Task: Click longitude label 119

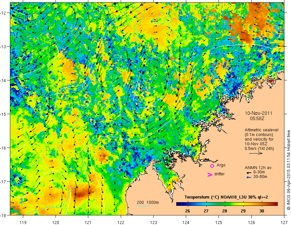Action: [x=23, y=222]
